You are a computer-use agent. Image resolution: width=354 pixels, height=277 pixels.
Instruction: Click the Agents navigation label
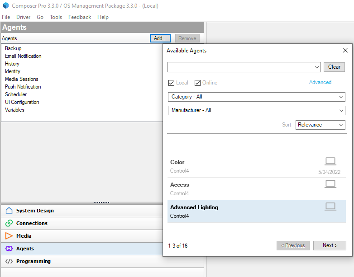[25, 249]
